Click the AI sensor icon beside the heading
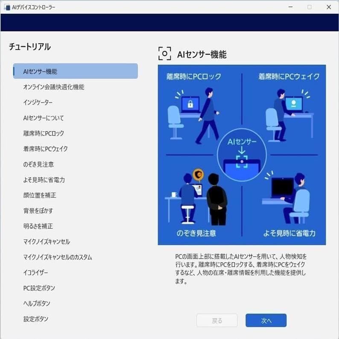This screenshot has height=339, width=339. pos(164,54)
